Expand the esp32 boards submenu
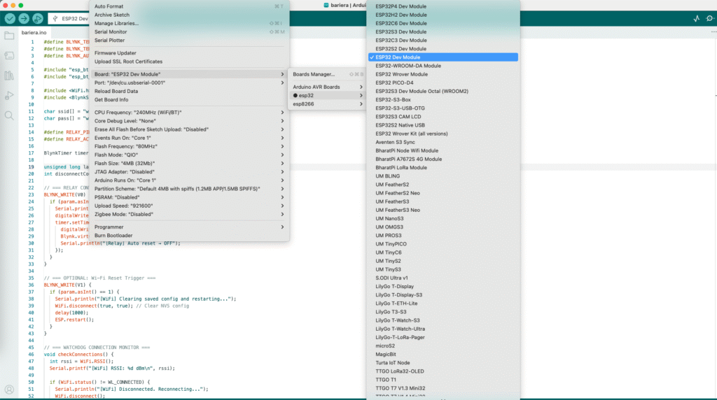This screenshot has height=400, width=717. (x=328, y=95)
